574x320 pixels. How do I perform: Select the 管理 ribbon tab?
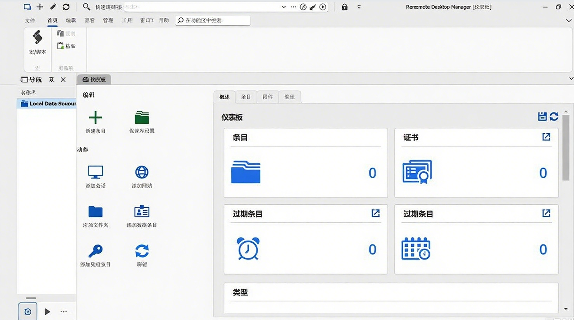tap(108, 21)
